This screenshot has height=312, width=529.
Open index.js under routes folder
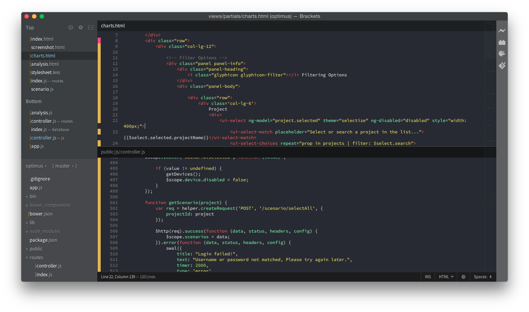pyautogui.click(x=44, y=275)
